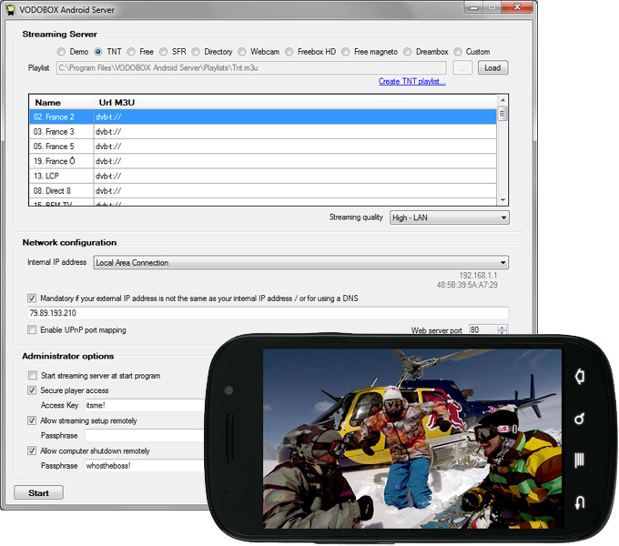This screenshot has width=619, height=546.
Task: Tap the phone's search button icon
Action: pyautogui.click(x=579, y=419)
